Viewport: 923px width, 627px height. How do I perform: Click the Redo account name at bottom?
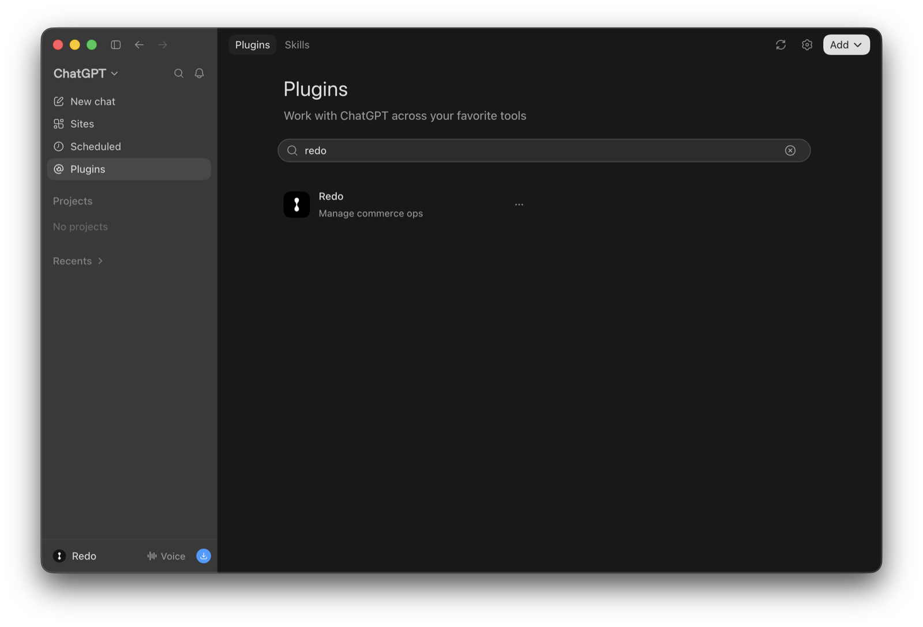[84, 556]
